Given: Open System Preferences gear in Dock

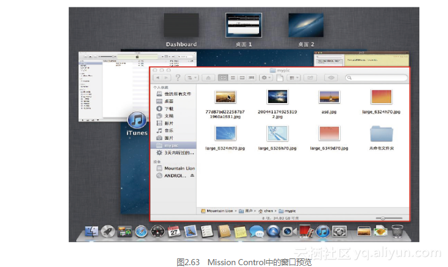Looking at the screenshot, I should pyautogui.click(x=339, y=232).
